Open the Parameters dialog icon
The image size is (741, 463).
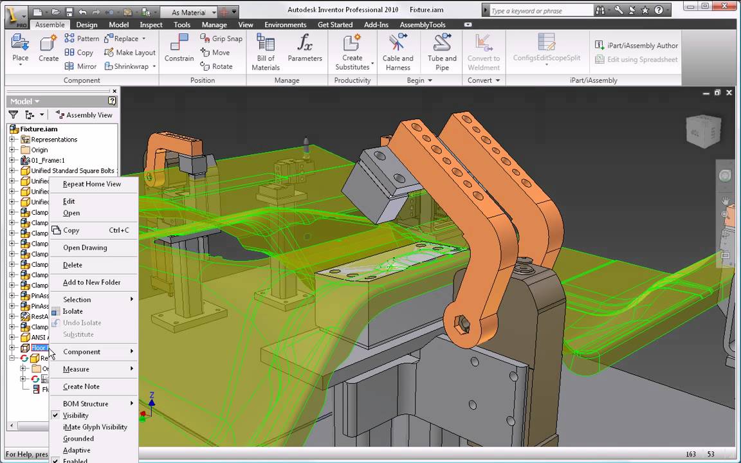[305, 44]
